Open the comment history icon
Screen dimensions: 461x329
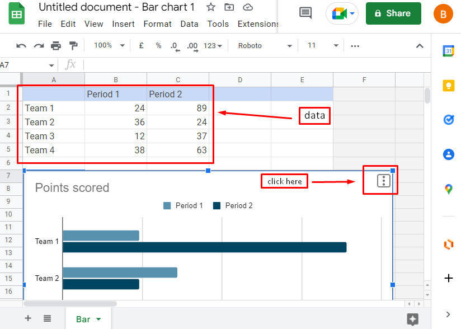tap(305, 13)
